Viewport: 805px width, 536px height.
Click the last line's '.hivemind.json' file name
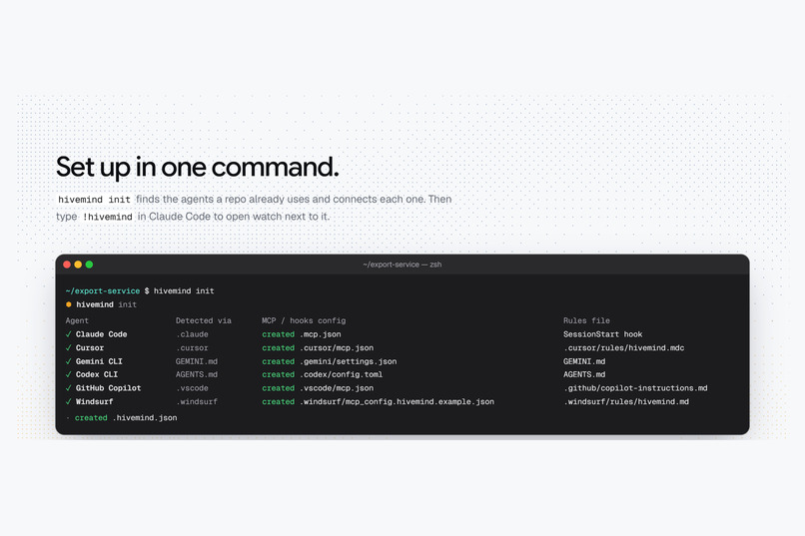[145, 418]
